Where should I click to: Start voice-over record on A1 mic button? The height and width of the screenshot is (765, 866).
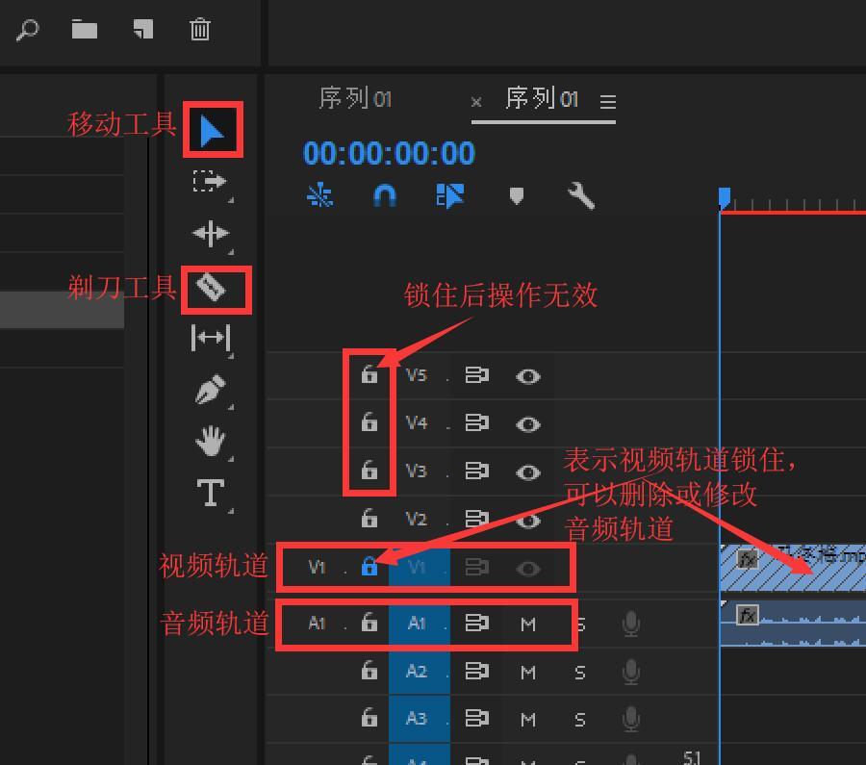click(630, 624)
